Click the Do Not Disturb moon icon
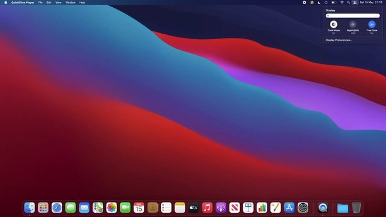This screenshot has height=217, width=386. click(319, 2)
